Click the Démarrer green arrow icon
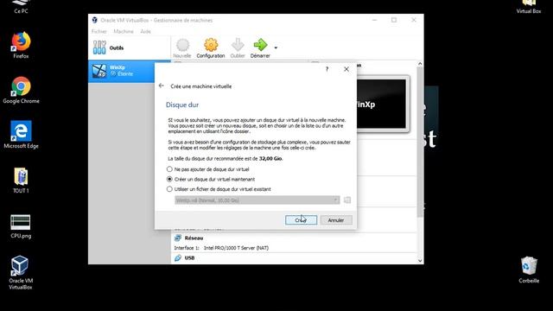Image resolution: width=553 pixels, height=311 pixels. click(260, 45)
